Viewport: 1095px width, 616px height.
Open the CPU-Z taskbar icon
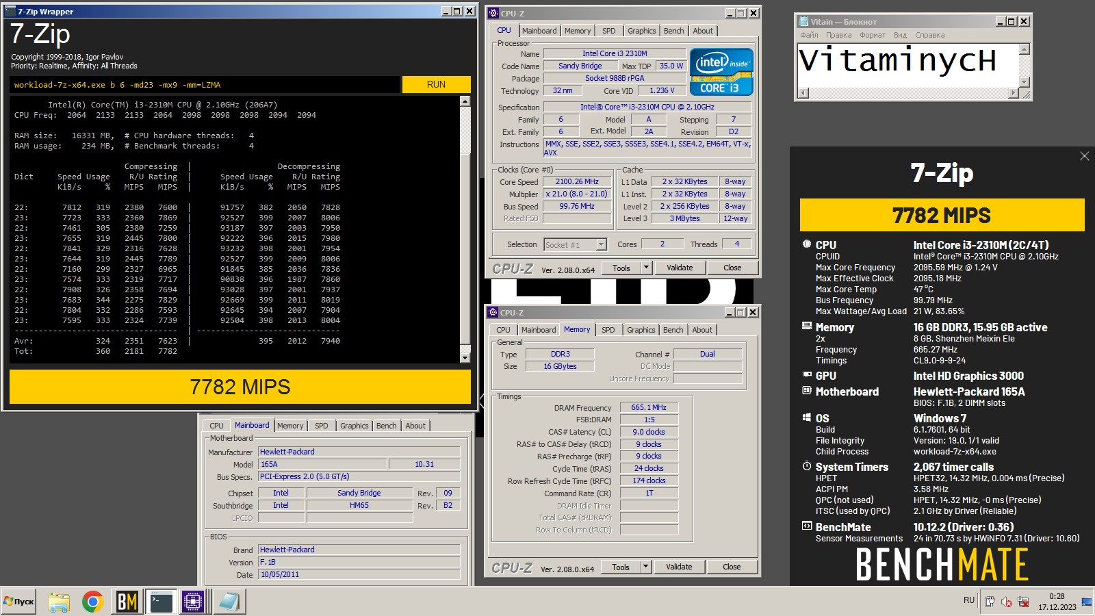194,602
